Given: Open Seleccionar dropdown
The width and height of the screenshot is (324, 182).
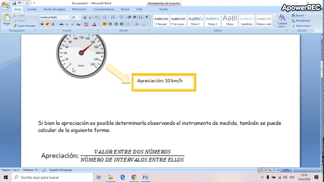Looking at the screenshot, I should pyautogui.click(x=302, y=26).
